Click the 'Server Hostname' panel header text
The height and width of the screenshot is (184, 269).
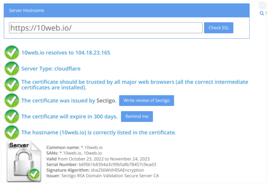point(27,10)
